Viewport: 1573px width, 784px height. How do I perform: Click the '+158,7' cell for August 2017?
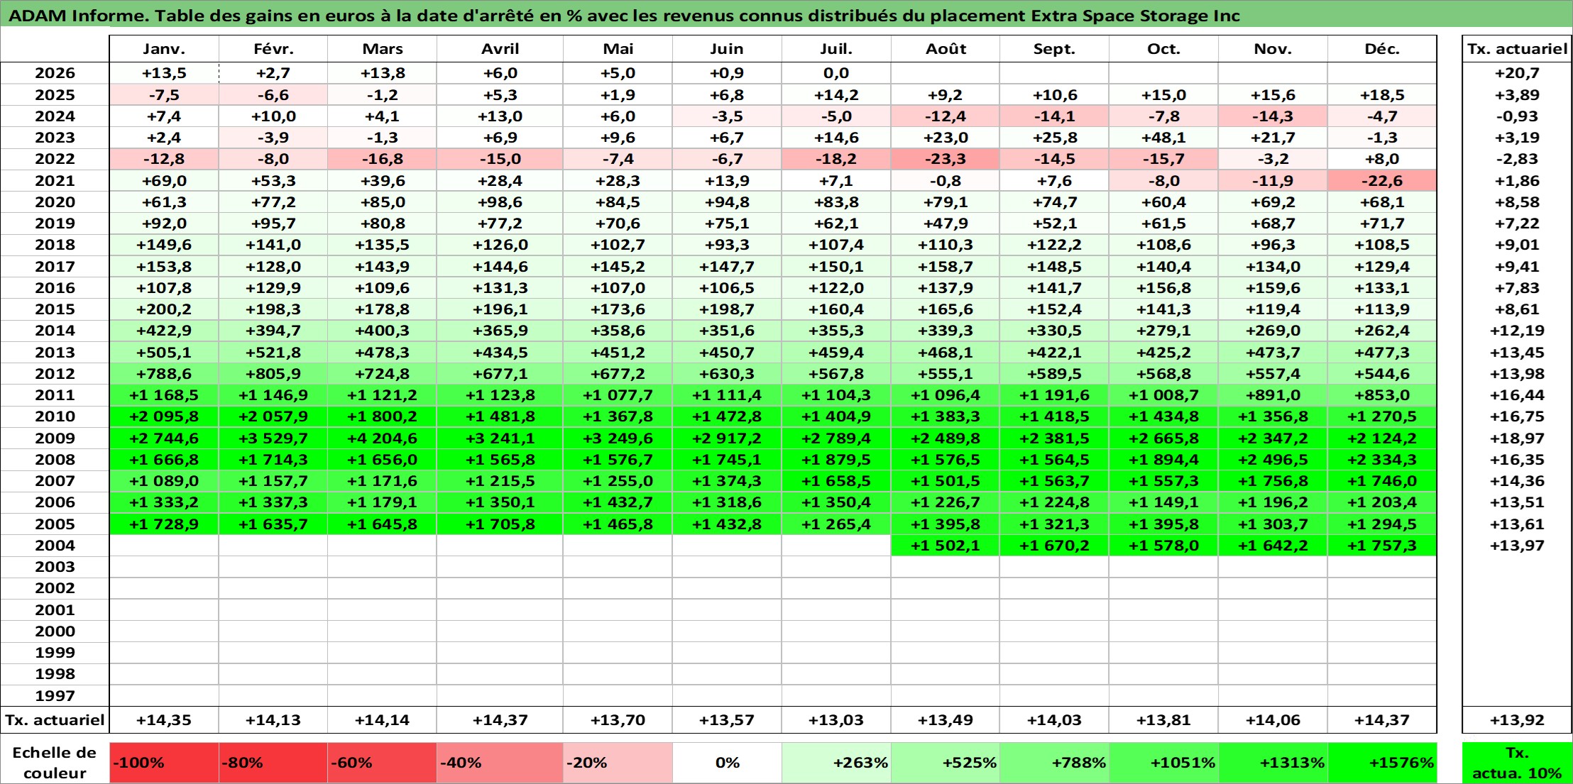tap(946, 266)
